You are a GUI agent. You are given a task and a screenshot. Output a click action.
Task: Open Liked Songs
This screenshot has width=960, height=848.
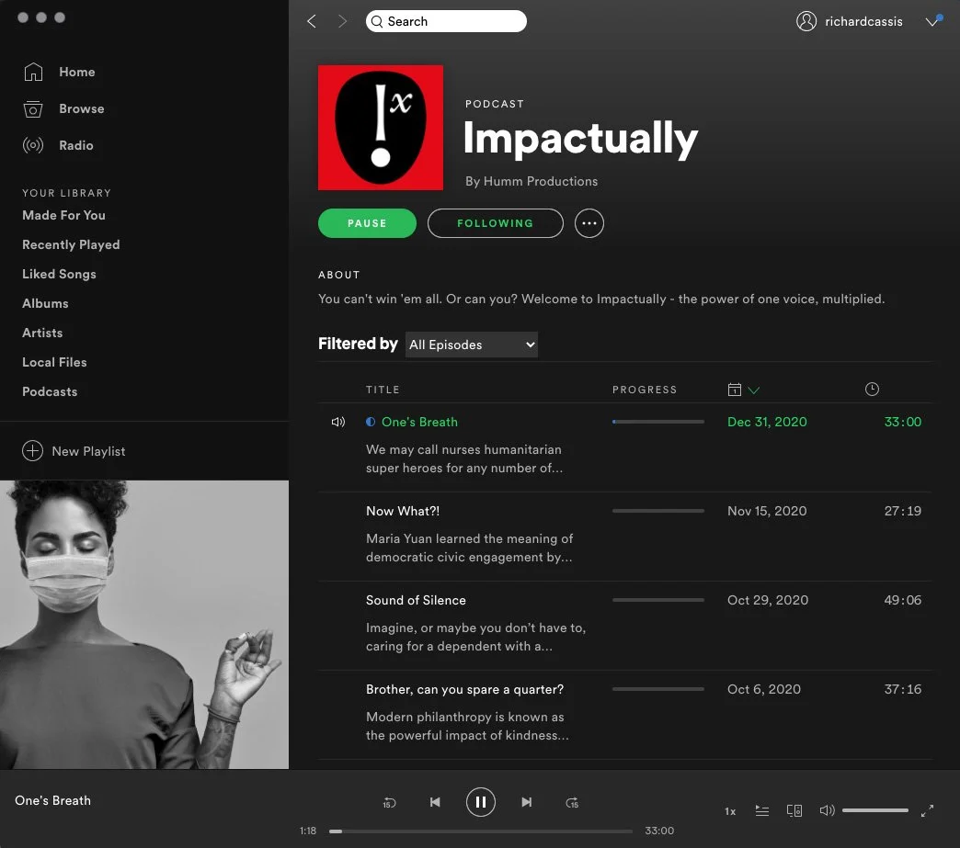click(59, 274)
